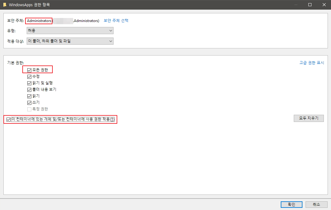This screenshot has width=331, height=210.
Task: Open the 유형 dropdown showing 허용
Action: (70, 31)
